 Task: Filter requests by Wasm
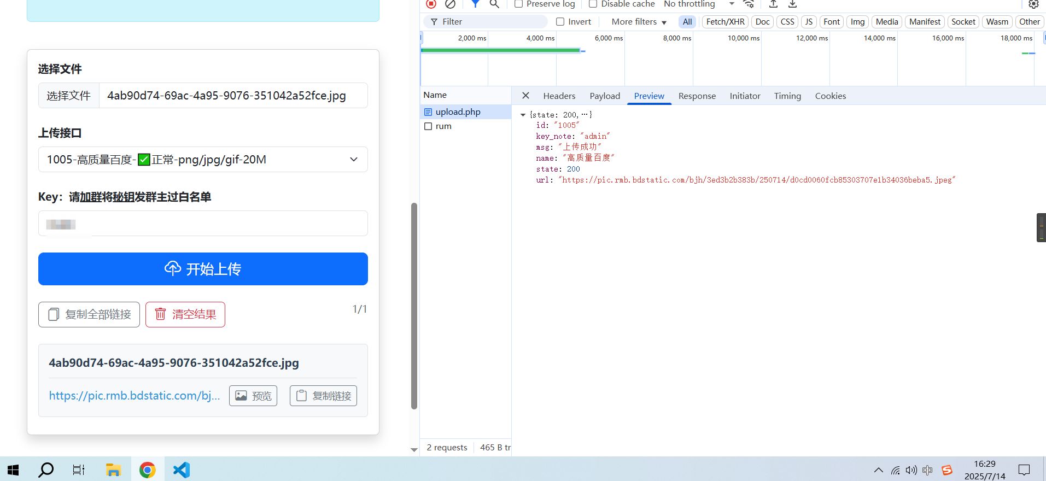tap(997, 22)
